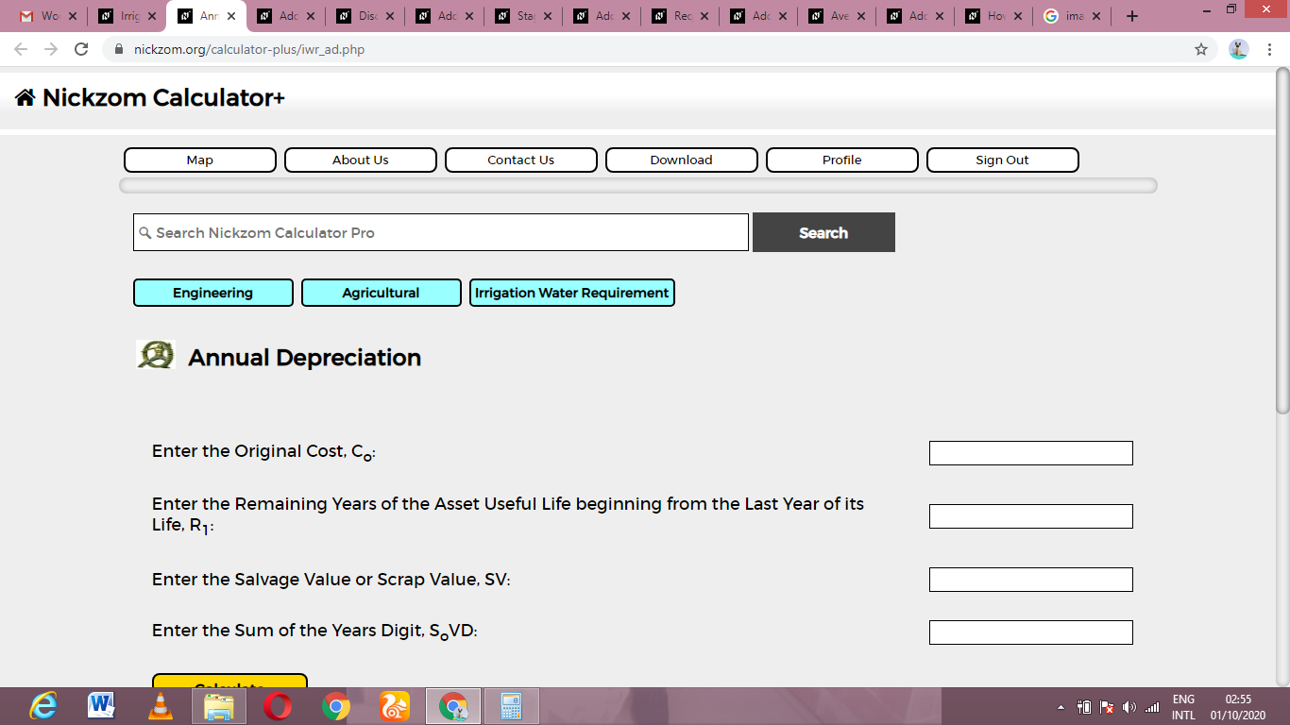Switch to the Gmail tab
Viewport: 1290px width, 725px height.
[49, 16]
